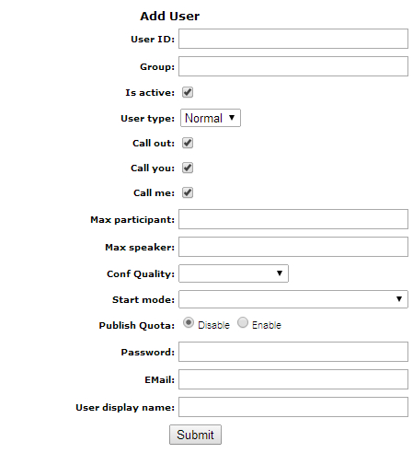Submit the Add User form
Image resolution: width=413 pixels, height=453 pixels.
(195, 435)
